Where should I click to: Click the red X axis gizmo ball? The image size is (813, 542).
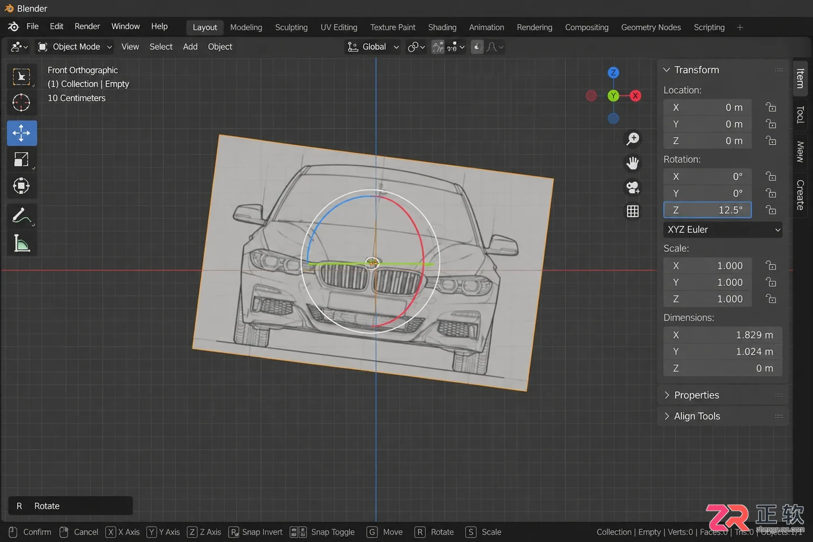pyautogui.click(x=636, y=96)
